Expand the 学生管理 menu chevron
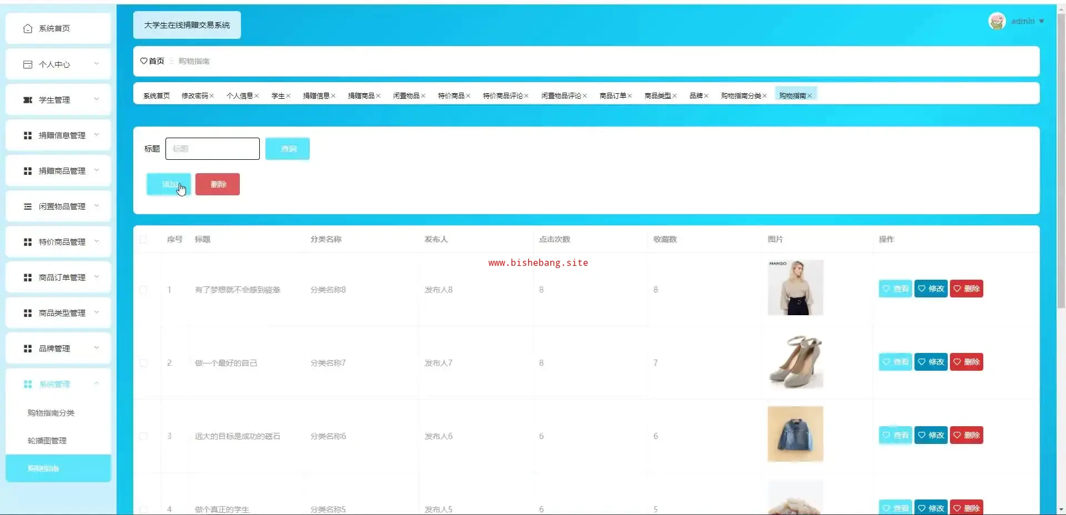1066x515 pixels. pyautogui.click(x=97, y=99)
